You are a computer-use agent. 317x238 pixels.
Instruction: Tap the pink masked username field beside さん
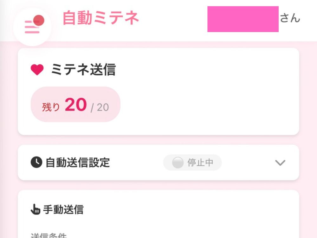[243, 18]
